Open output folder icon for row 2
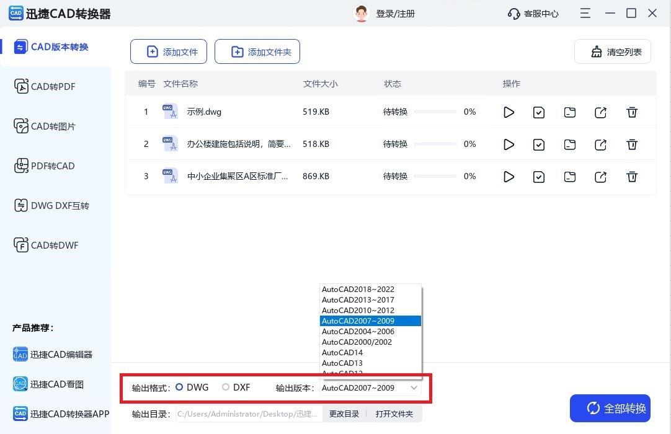The height and width of the screenshot is (434, 671). point(569,144)
